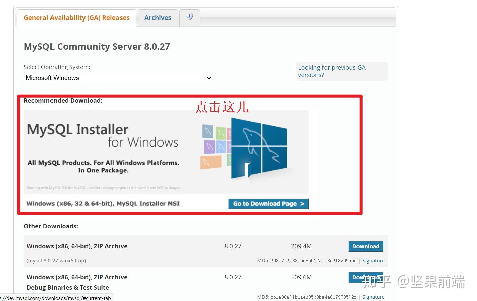The width and height of the screenshot is (477, 301).
Task: Click the colored tiles graphic in the banner
Action: (215, 146)
